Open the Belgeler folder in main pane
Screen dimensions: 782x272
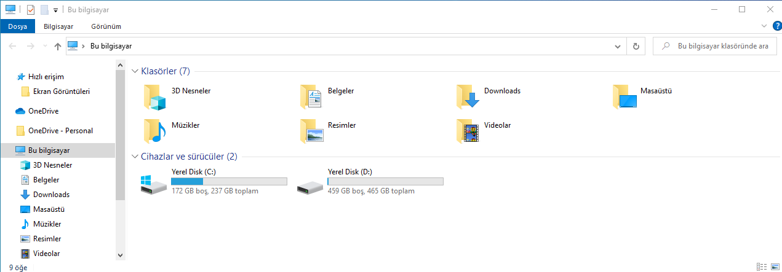pos(327,96)
